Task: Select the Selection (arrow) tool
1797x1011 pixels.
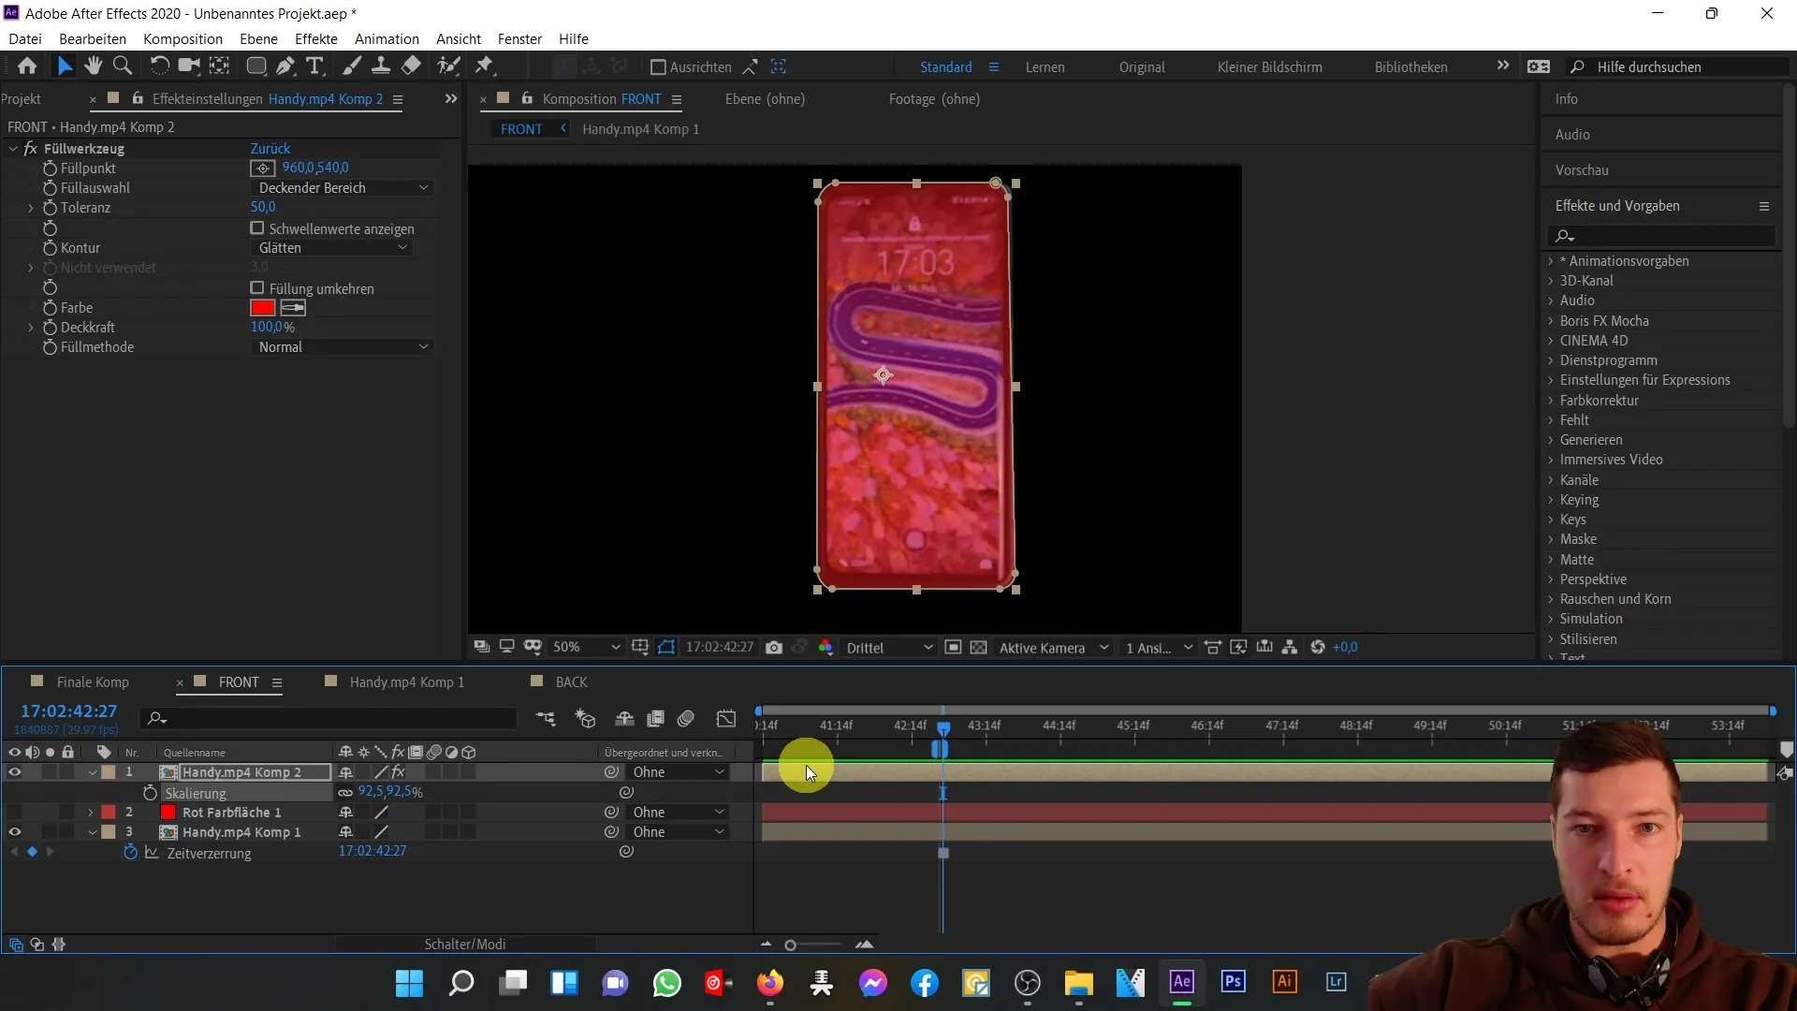Action: (64, 66)
